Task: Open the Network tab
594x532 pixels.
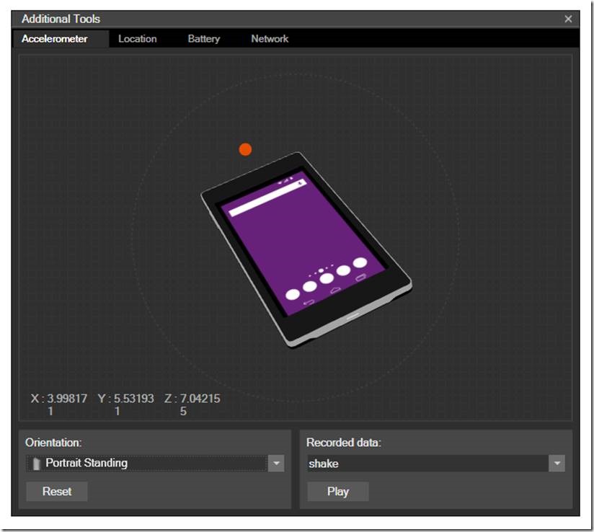Action: [269, 39]
